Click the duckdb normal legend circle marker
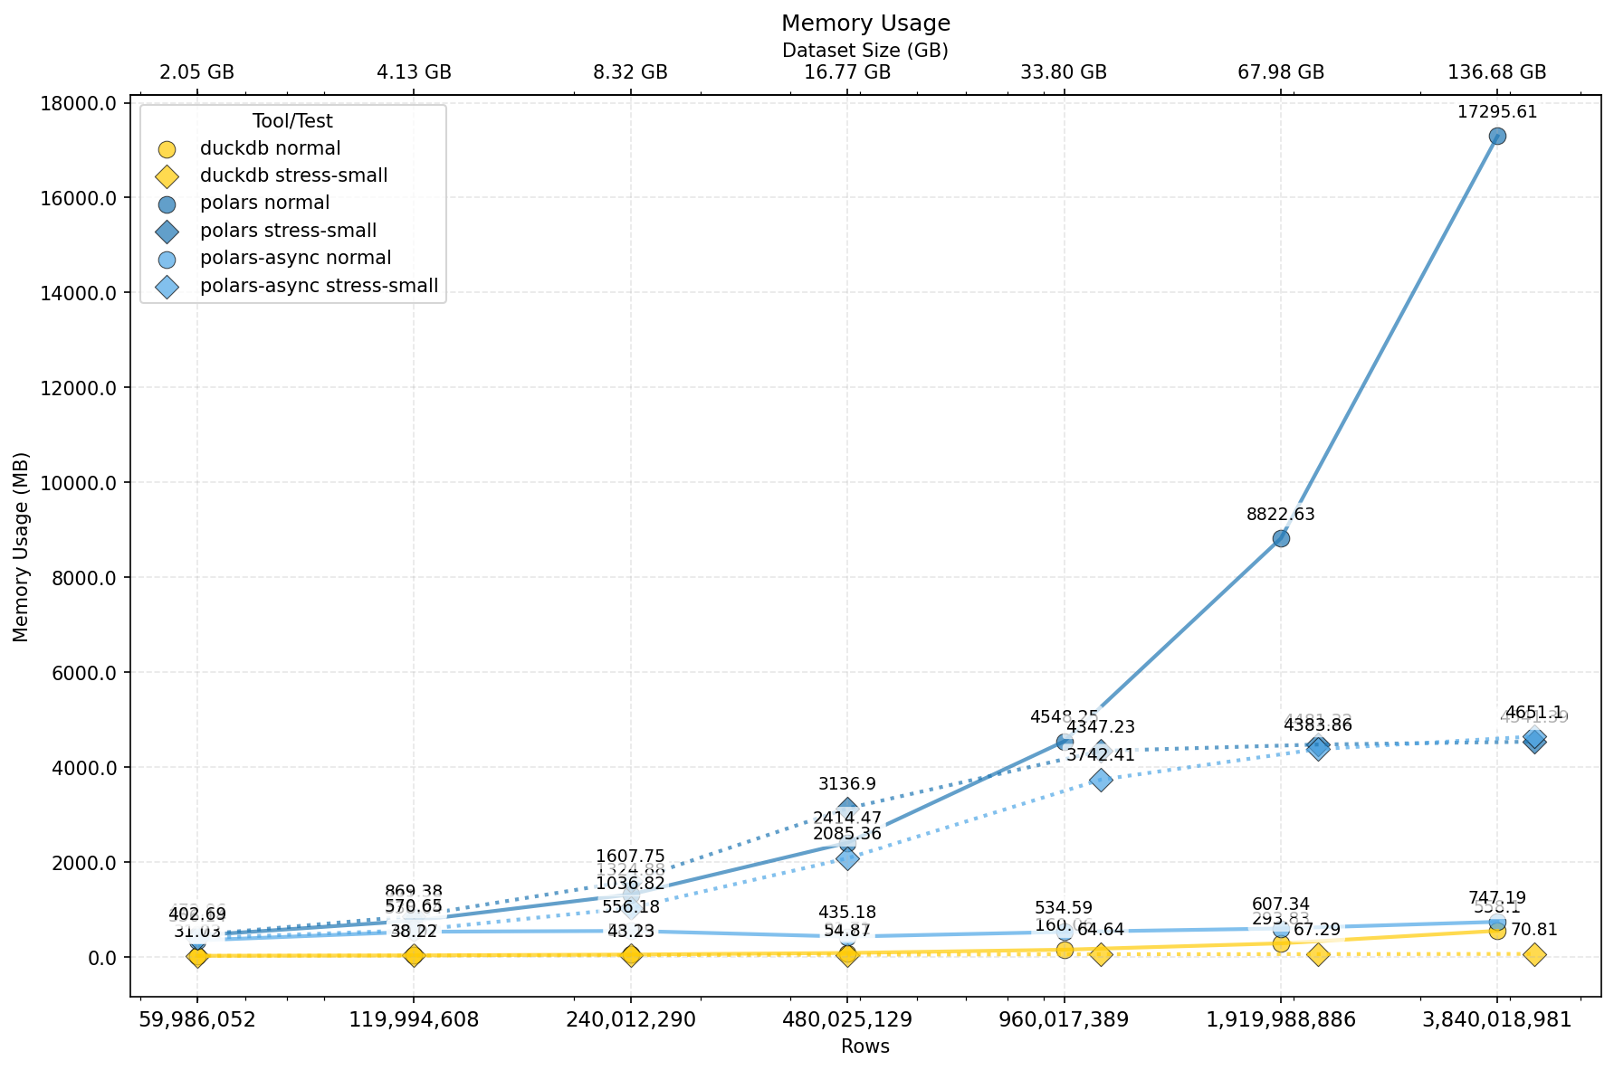The height and width of the screenshot is (1070, 1614). pos(167,149)
